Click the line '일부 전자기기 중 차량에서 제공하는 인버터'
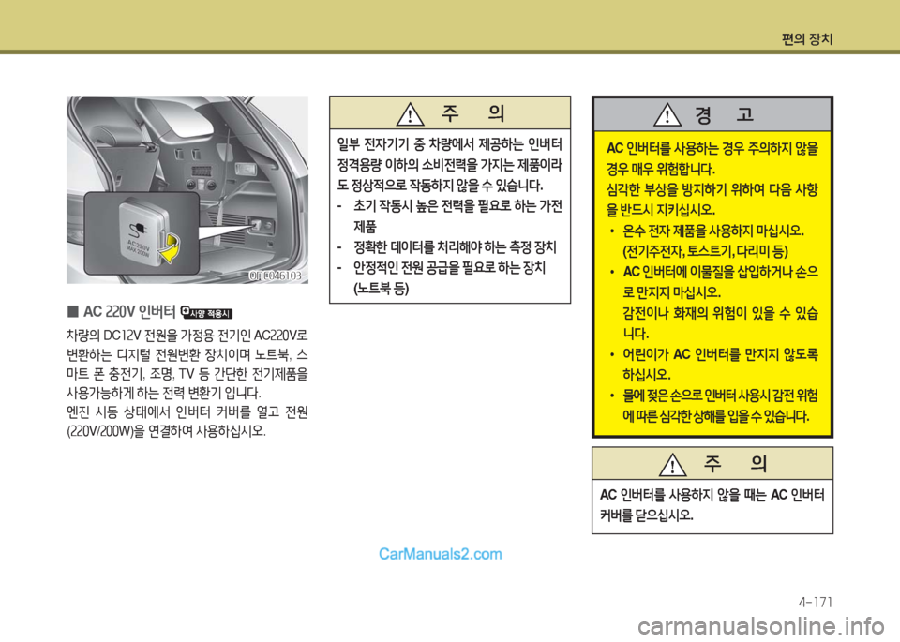900x642 pixels. (x=450, y=144)
